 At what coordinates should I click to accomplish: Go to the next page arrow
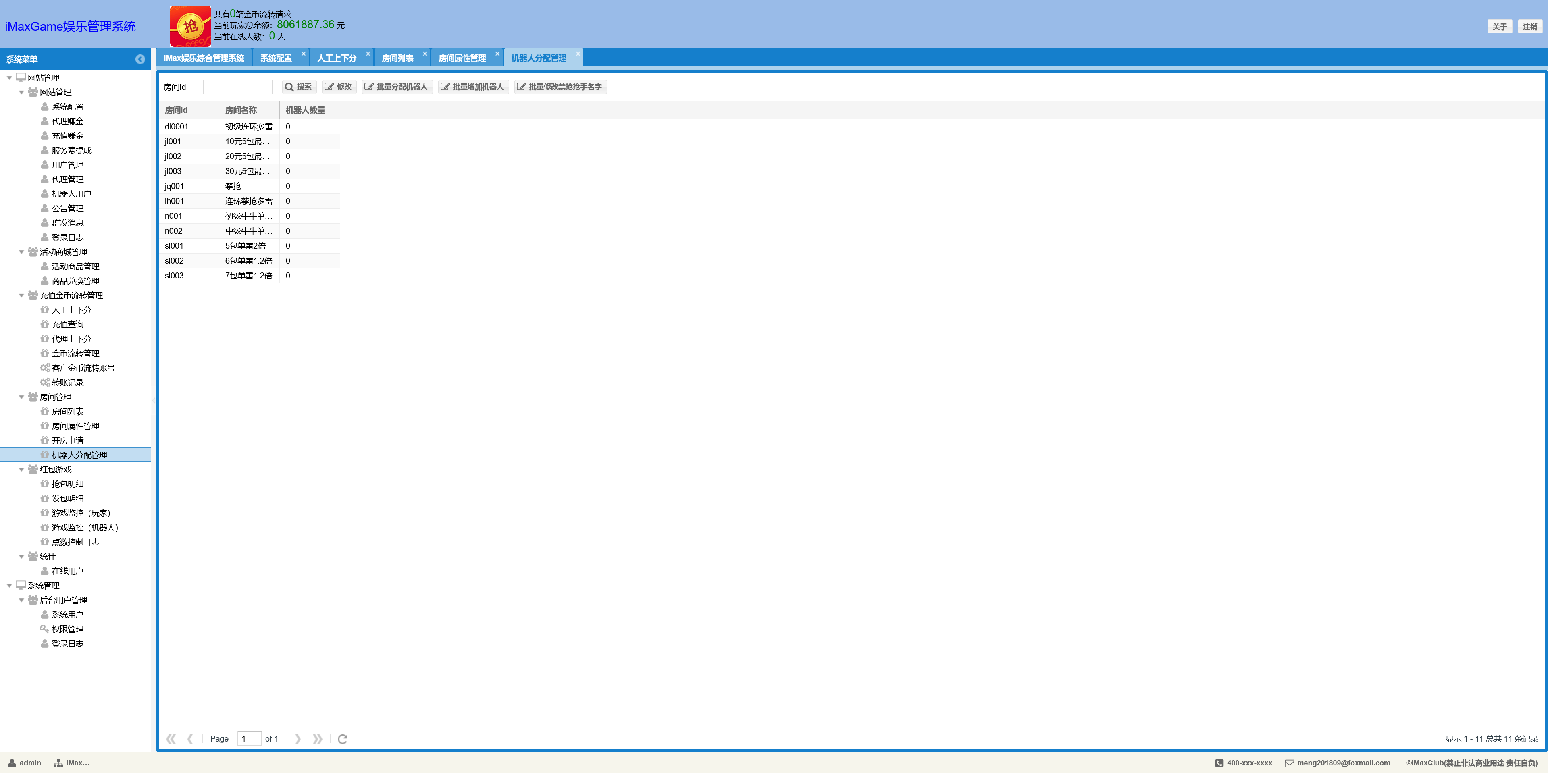[x=298, y=739]
